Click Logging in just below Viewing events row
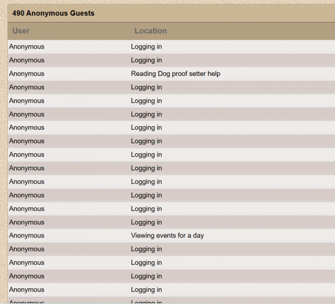Image resolution: width=335 pixels, height=304 pixels. pos(147,249)
